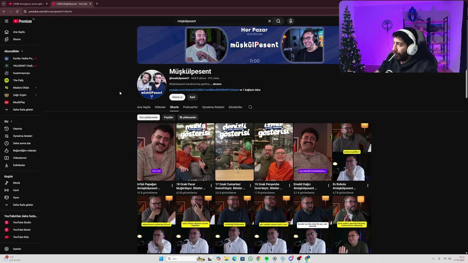
Task: Open Urfalı Papağan short thumbnail
Action: [156, 152]
